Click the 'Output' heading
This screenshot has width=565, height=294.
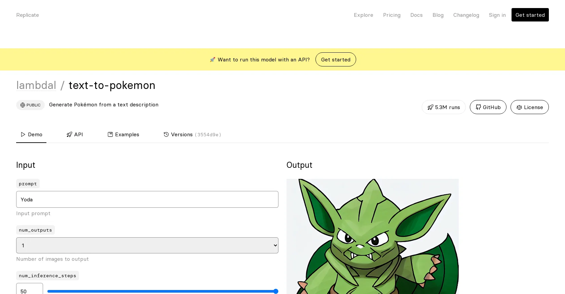[299, 165]
